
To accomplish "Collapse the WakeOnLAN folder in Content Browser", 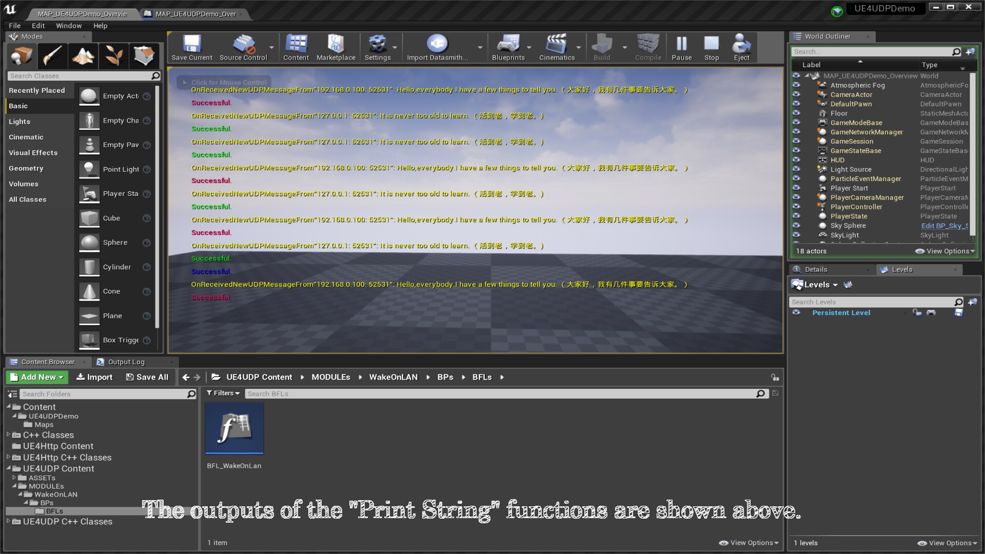I will (19, 494).
